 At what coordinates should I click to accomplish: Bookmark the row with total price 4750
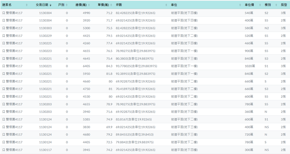[x=4, y=89]
